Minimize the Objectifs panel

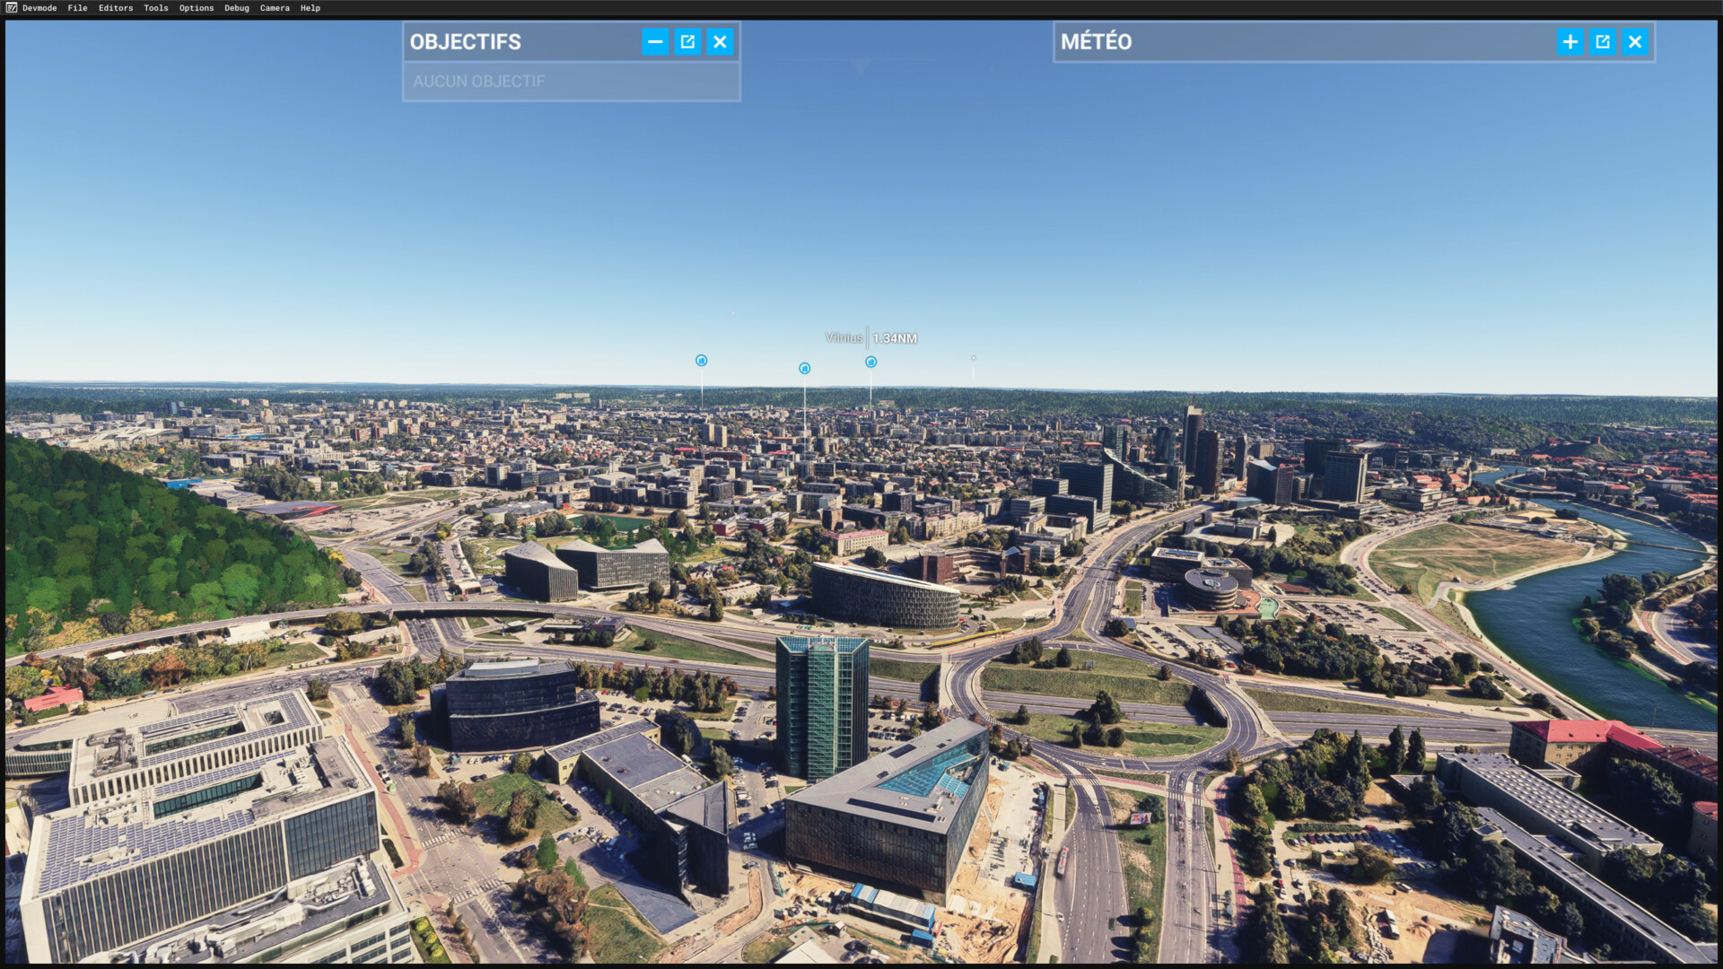click(x=655, y=42)
